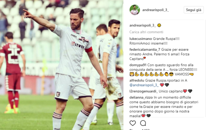Viewport: 206px width, 130px height.
Task: Open domypa91 commenter profile
Action: 138,65
